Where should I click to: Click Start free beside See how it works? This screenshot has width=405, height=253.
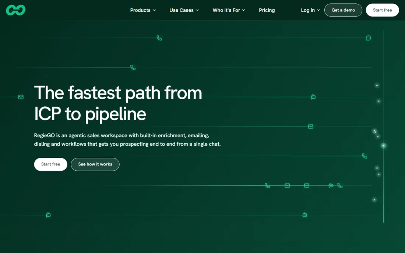pos(51,164)
